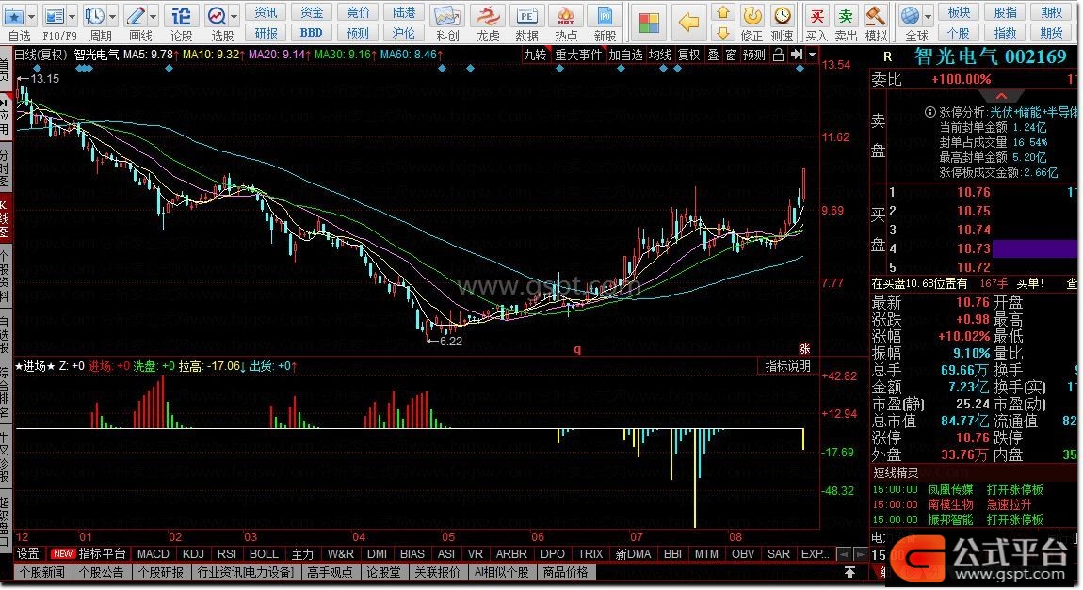Open the 科创 board icon

tap(447, 16)
